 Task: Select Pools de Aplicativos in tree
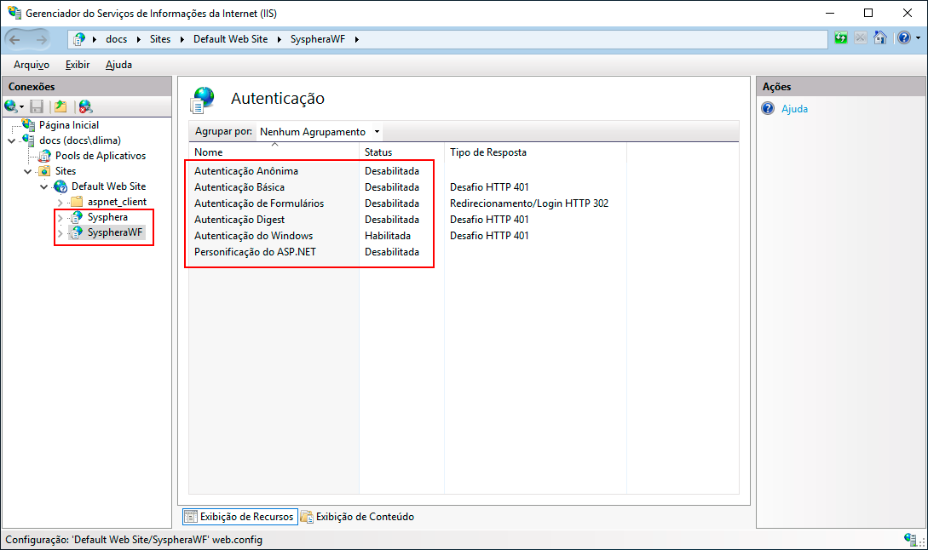(100, 156)
